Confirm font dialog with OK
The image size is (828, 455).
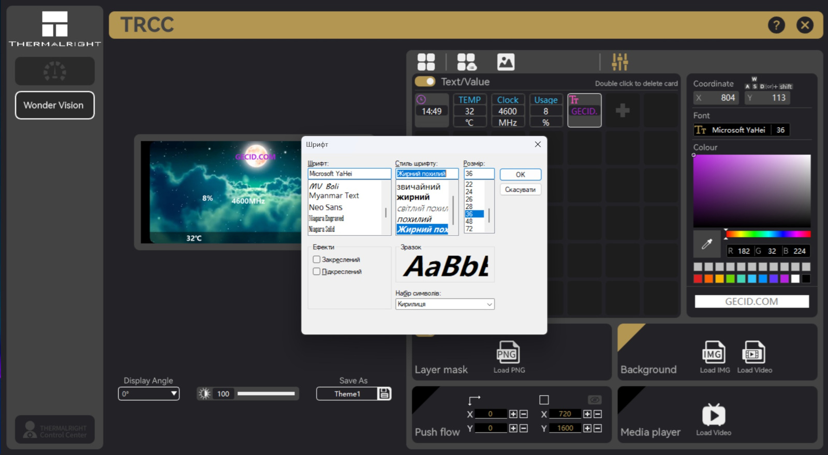click(x=520, y=175)
